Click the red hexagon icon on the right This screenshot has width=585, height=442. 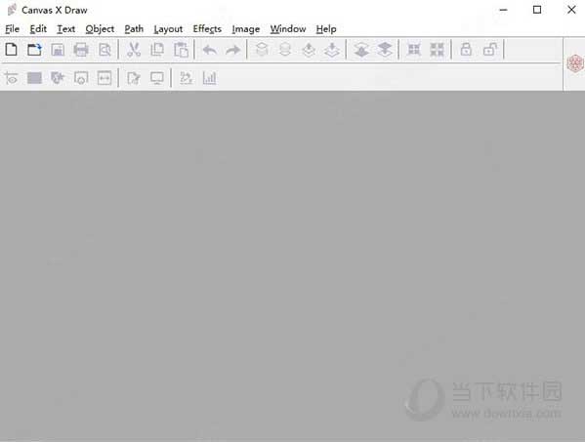point(575,63)
